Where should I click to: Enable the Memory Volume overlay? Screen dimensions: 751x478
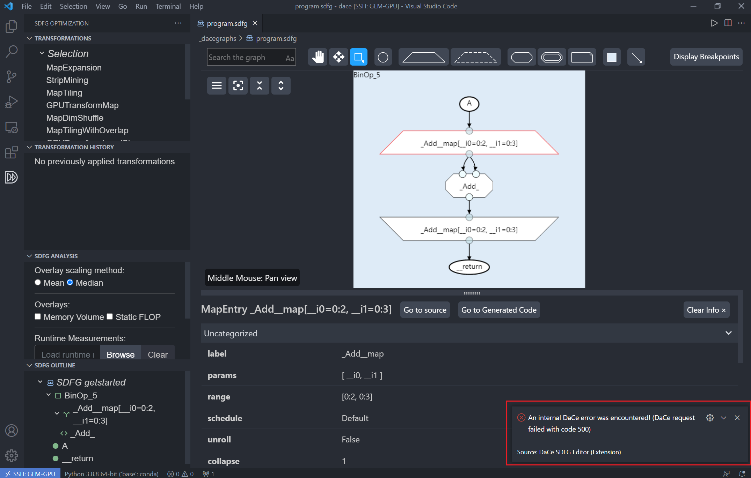click(38, 316)
